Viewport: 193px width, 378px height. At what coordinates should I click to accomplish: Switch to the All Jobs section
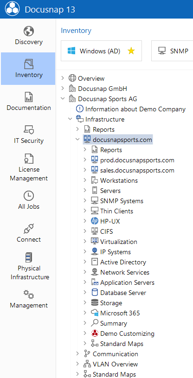click(28, 200)
